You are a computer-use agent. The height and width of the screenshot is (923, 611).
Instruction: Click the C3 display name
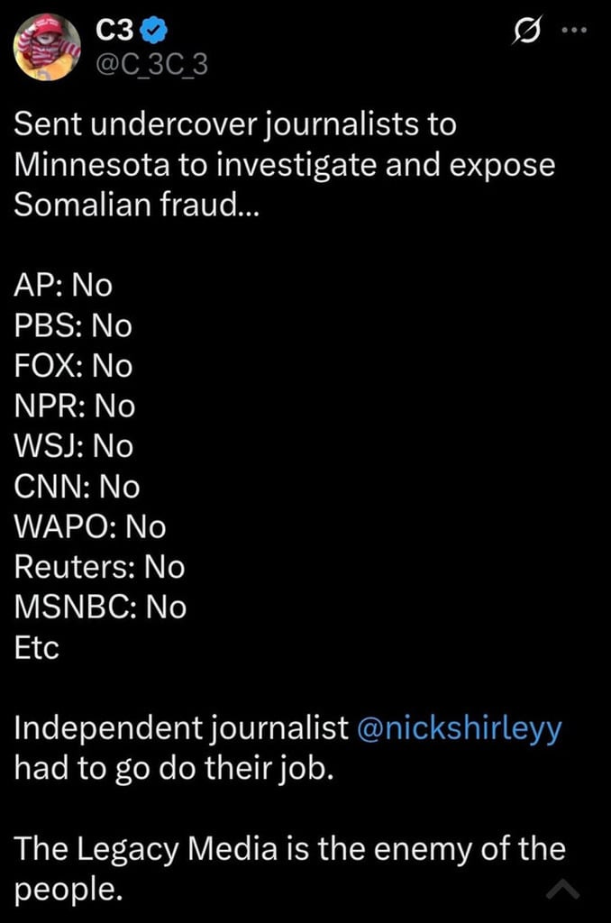115,32
